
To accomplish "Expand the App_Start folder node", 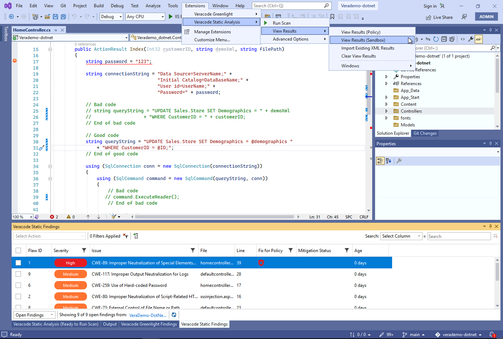I will [x=386, y=97].
